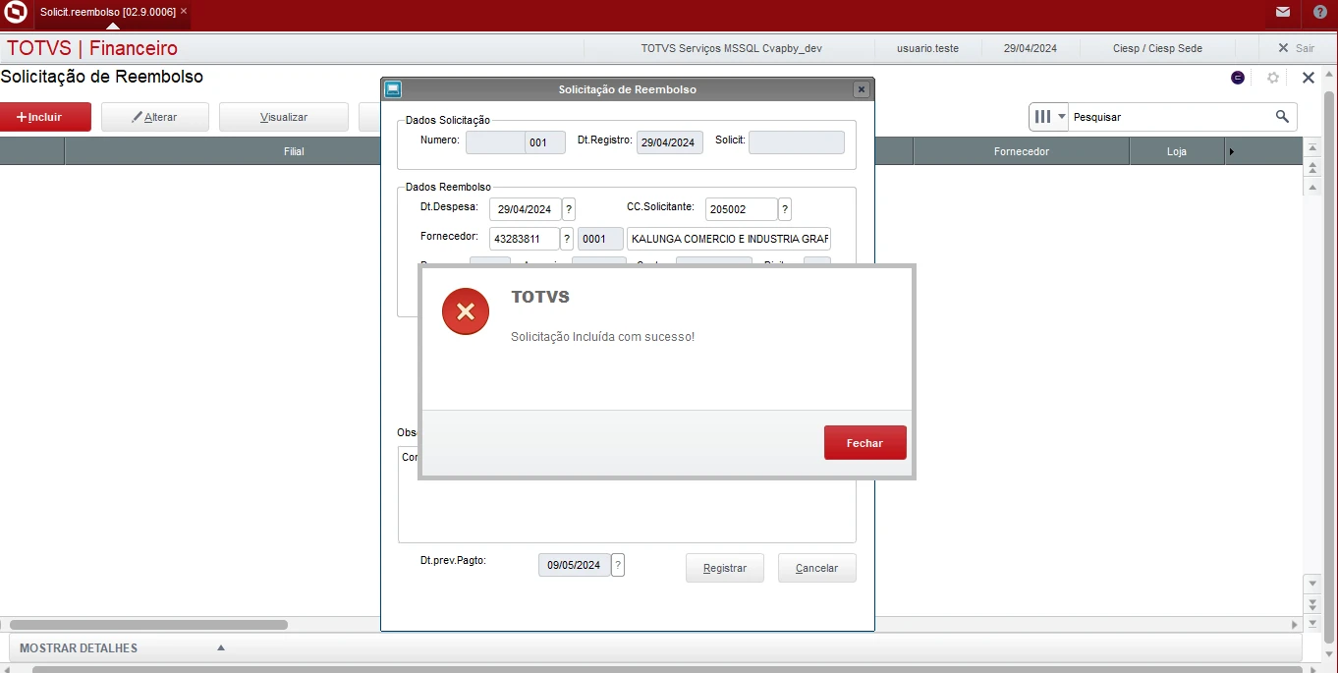Click the Pesquisar search input field
1338x673 pixels.
[x=1169, y=117]
